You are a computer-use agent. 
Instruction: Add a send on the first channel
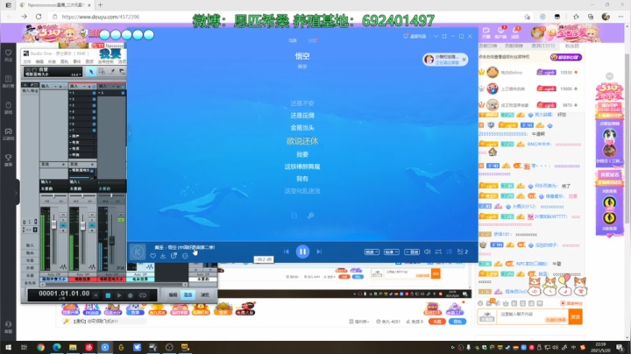click(63, 164)
